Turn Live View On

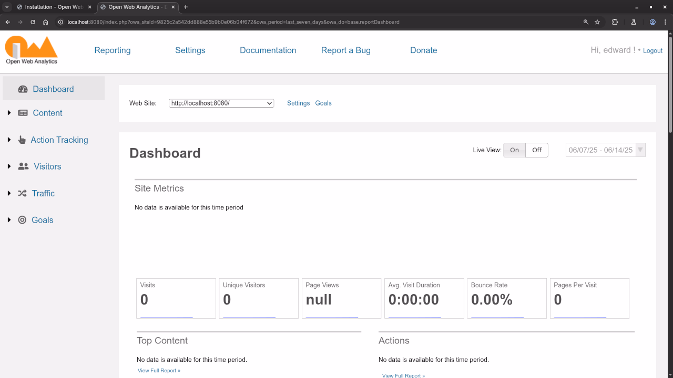[x=514, y=150]
